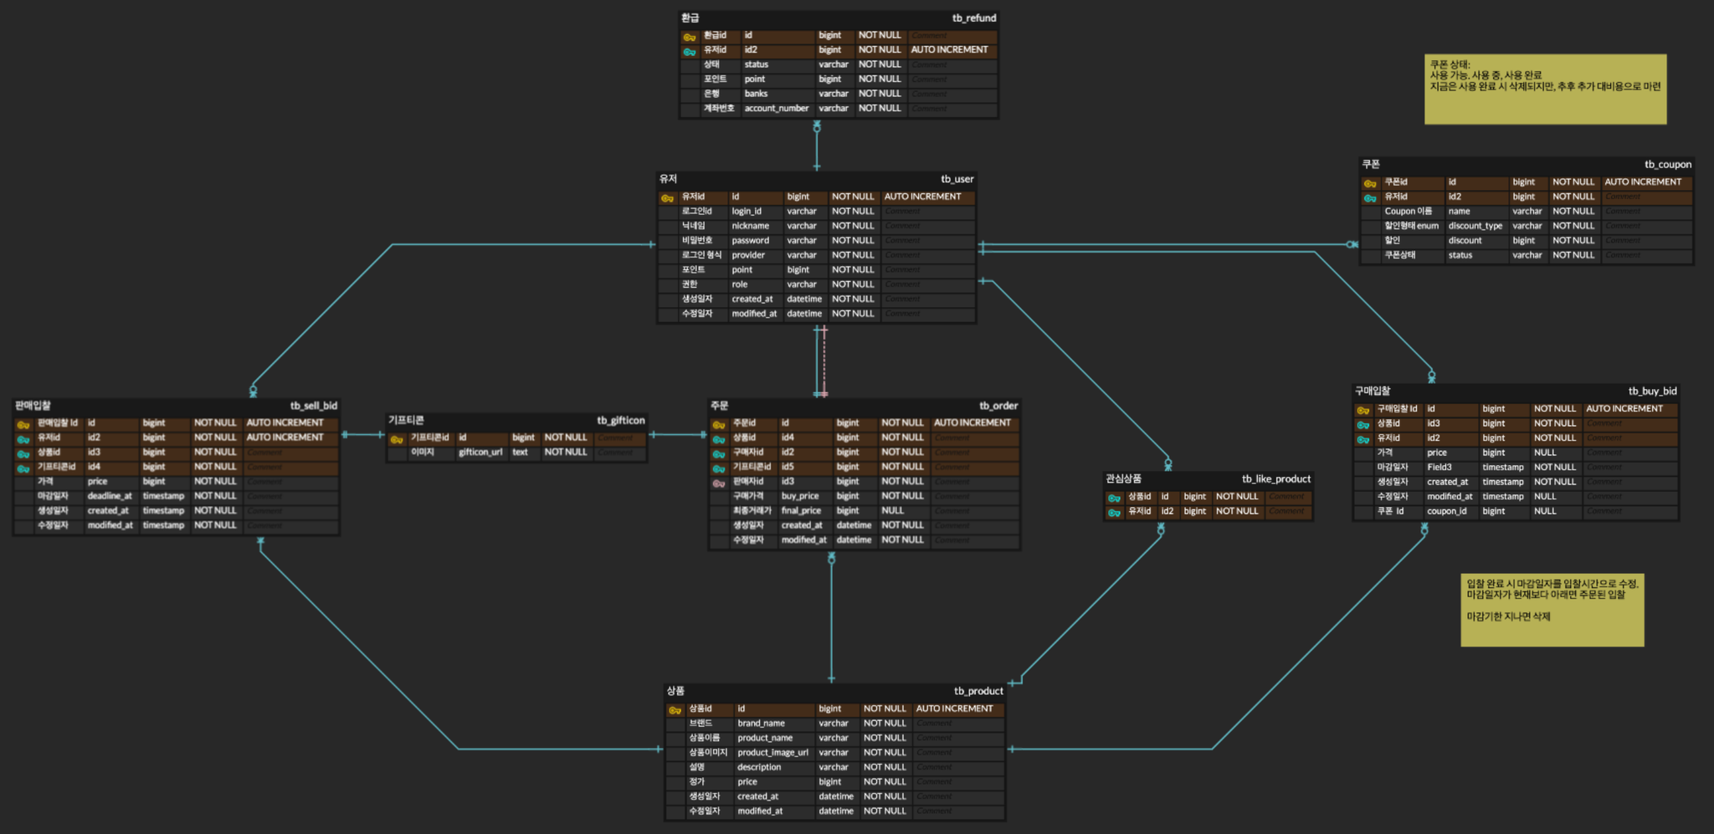Click the provider column in tb_user

[748, 255]
